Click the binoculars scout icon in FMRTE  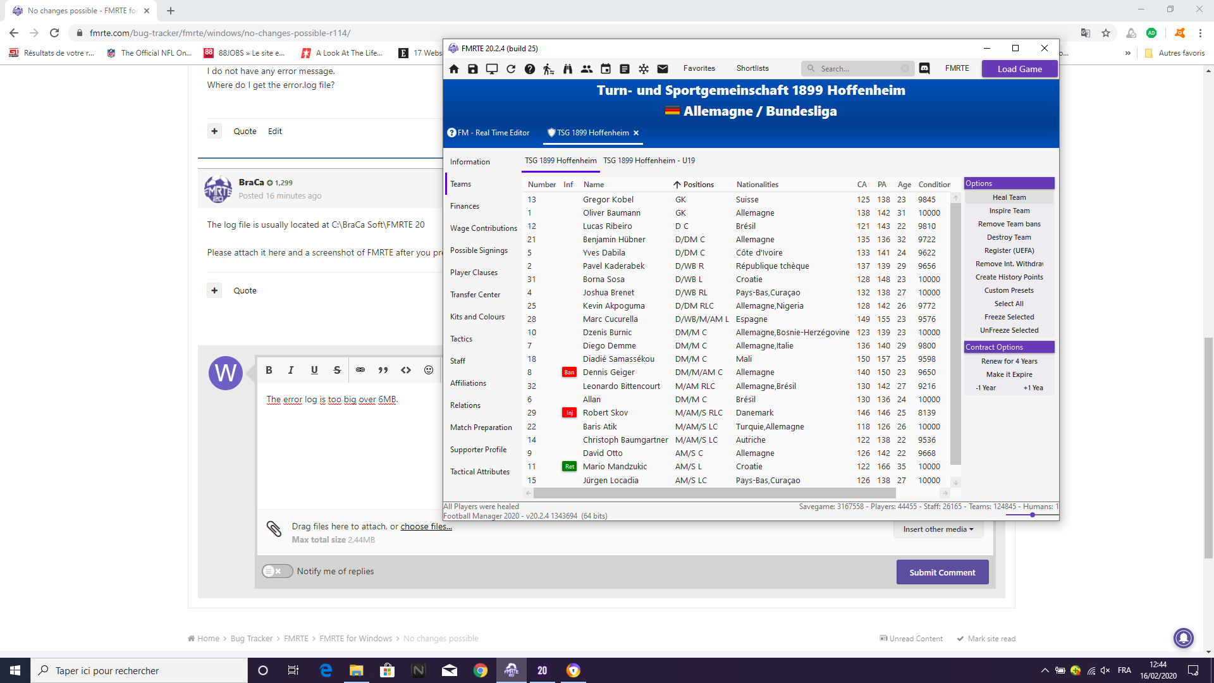(568, 69)
